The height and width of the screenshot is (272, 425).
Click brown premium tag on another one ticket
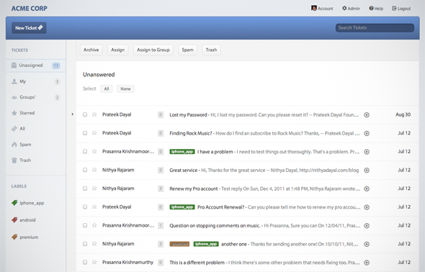click(x=179, y=244)
